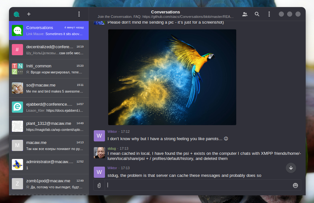Switch to the so@macaw.me conversation
This screenshot has width=314, height=203.
coord(48,88)
